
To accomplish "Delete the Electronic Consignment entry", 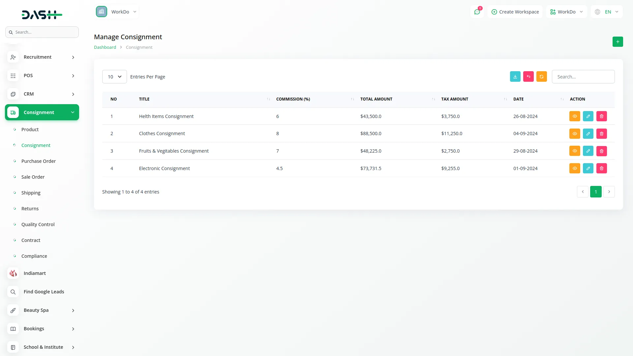I will (601, 168).
